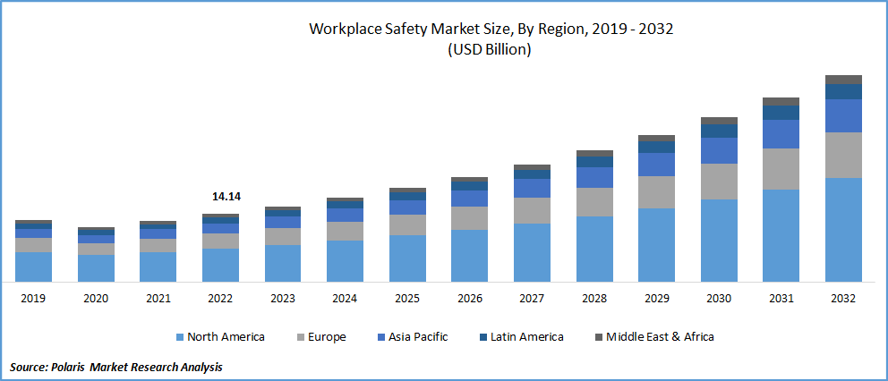
Task: Click the Middle East & Africa legend swatch
Action: click(598, 337)
